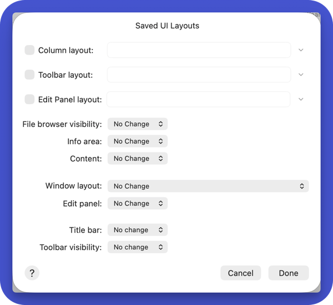Click the Saved UI Layouts title text
This screenshot has height=305, width=333.
pos(168,26)
